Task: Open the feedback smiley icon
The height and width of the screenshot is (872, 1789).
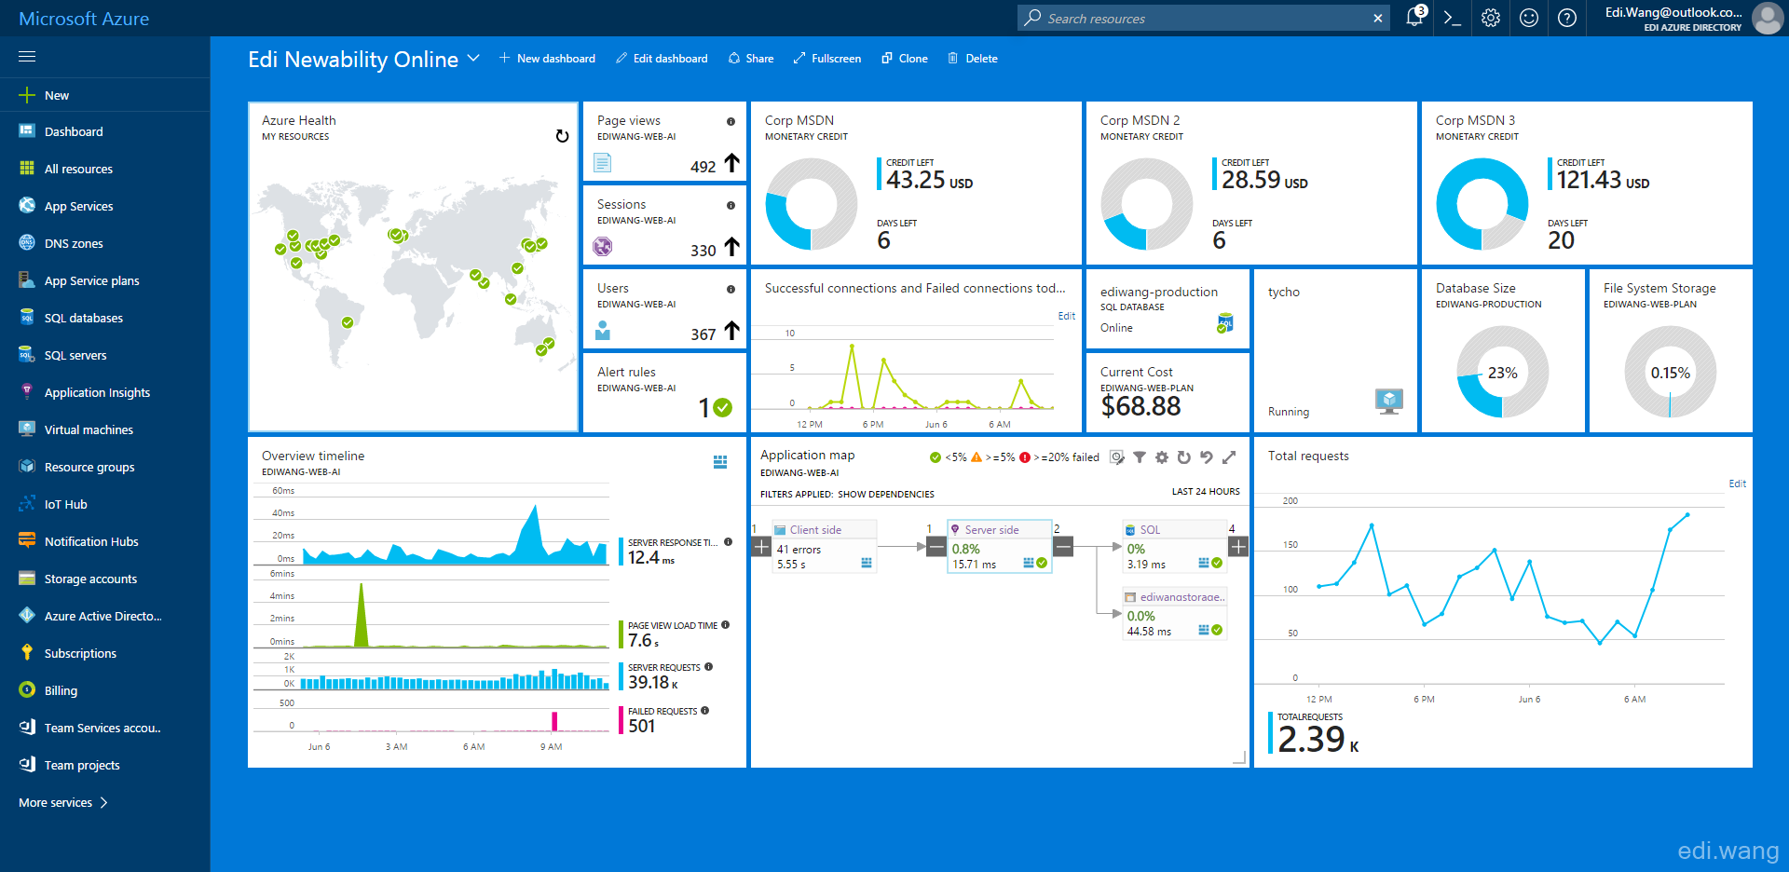Action: 1529,18
